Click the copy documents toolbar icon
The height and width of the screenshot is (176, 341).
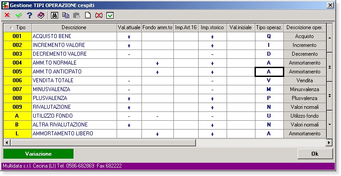(x=66, y=15)
